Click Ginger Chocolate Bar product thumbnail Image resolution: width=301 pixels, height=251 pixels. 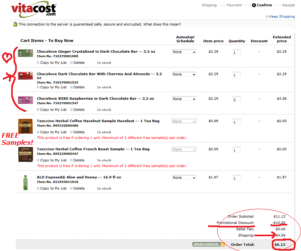[25, 53]
